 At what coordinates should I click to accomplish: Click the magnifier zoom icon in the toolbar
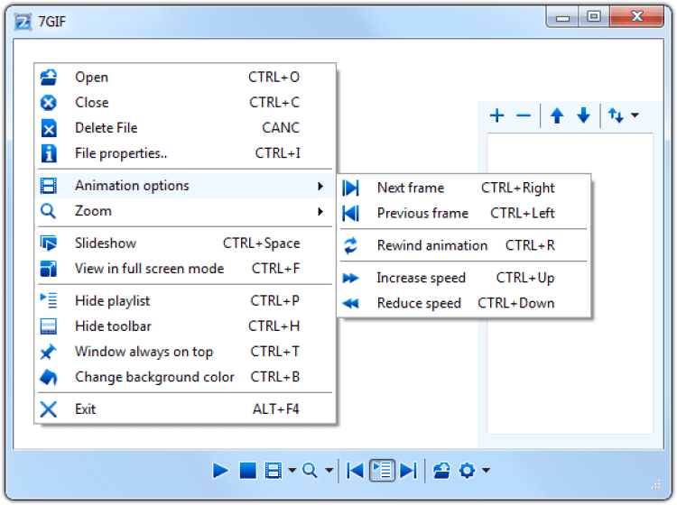(310, 471)
